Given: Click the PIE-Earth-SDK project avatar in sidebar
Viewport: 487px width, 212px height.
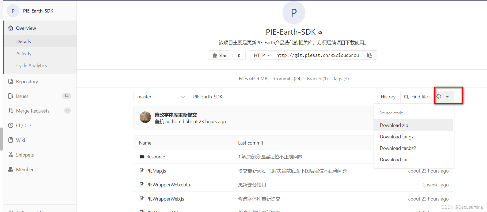Looking at the screenshot, I should (x=13, y=11).
